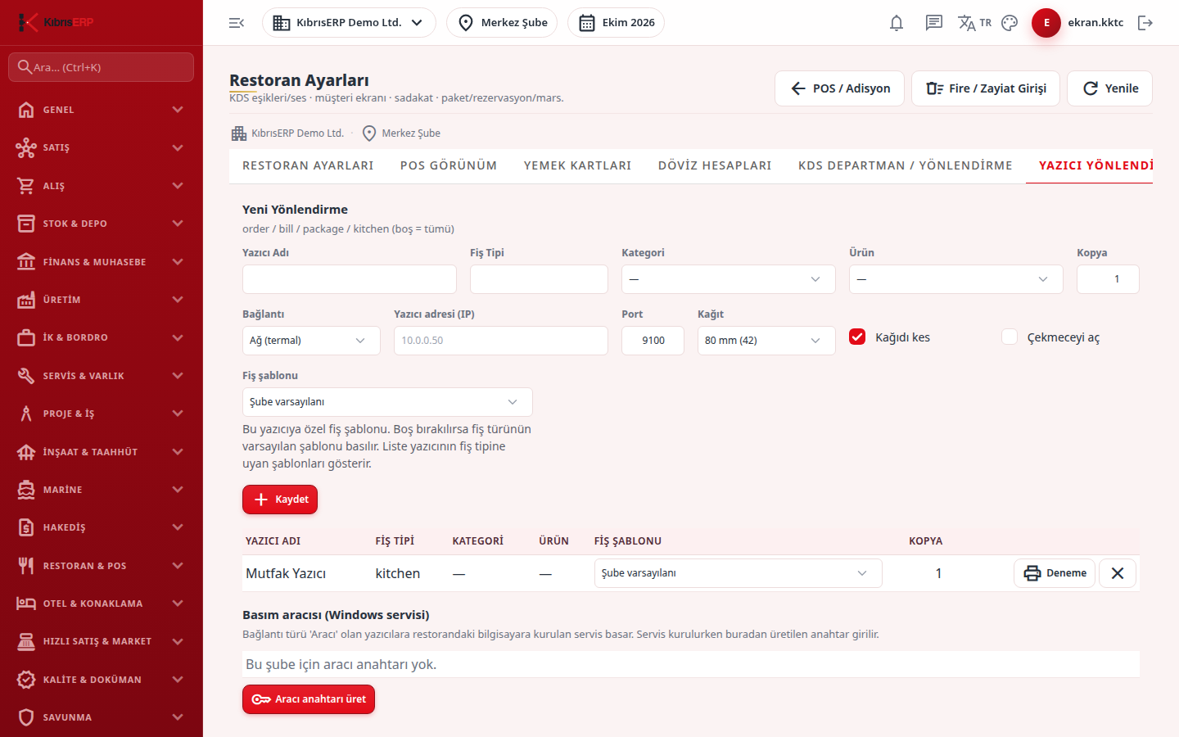The height and width of the screenshot is (737, 1179).
Task: Change language with the TR translate icon
Action: tap(974, 23)
